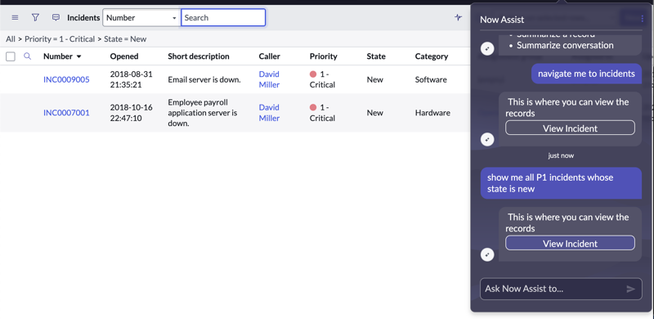Open incident INC0009005
654x319 pixels.
66,79
